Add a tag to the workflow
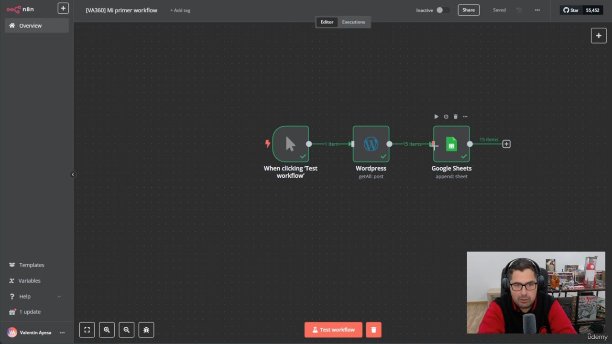Screen dimensions: 612x344 coord(180,10)
